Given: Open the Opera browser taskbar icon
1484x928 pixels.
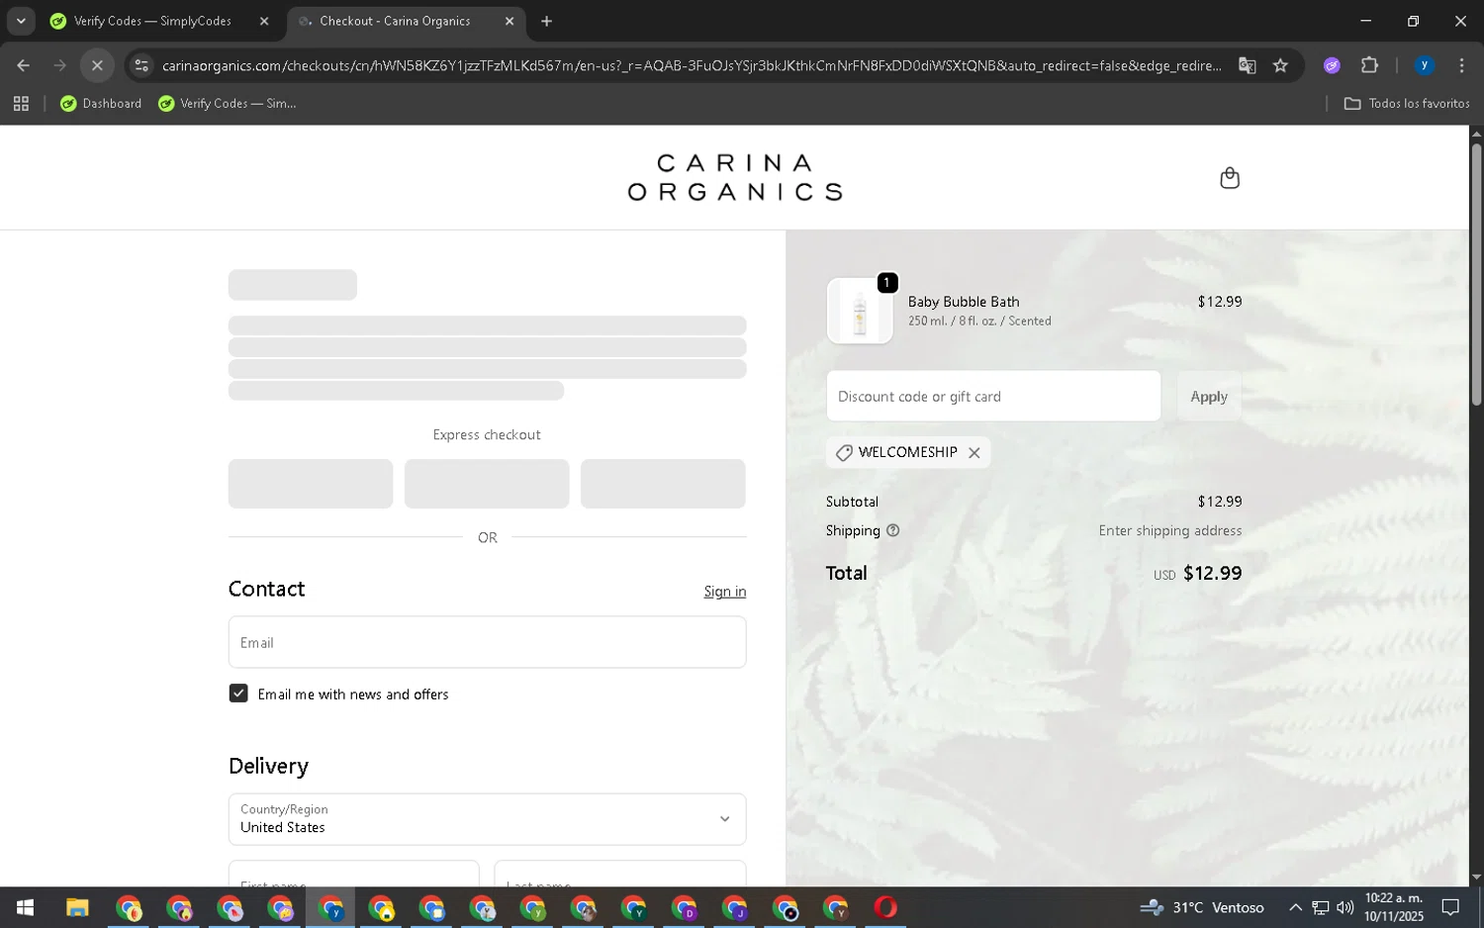Looking at the screenshot, I should (x=886, y=907).
